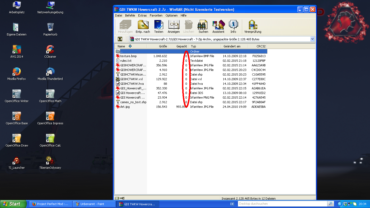The image size is (370, 208).
Task: Sort by Typ column header
Action: click(205, 46)
